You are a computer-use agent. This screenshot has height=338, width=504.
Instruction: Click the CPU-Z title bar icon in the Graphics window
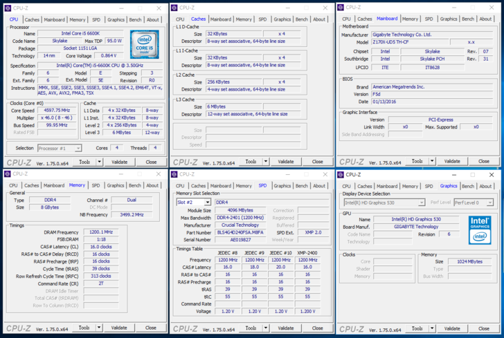tap(341, 175)
